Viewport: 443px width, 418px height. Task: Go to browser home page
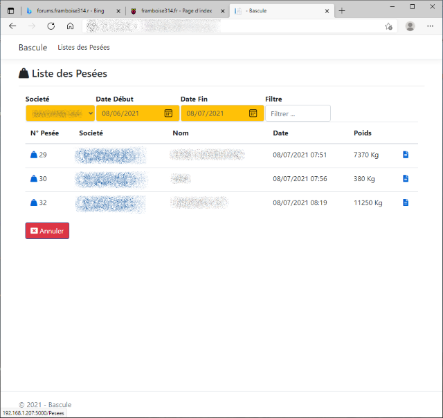[x=70, y=26]
